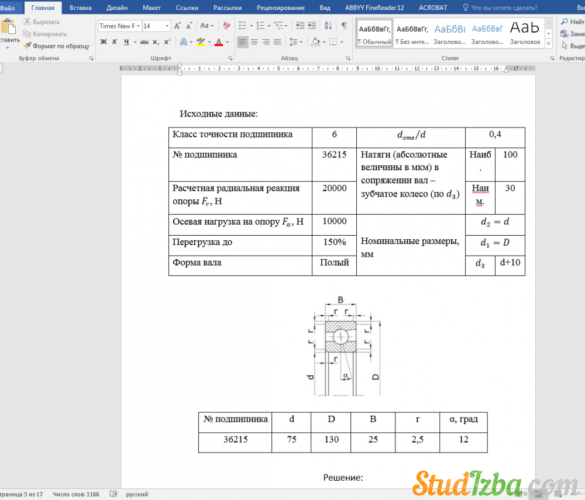Screen dimensions: 585x500
Task: Toggle strikethrough text formatting
Action: 144,42
